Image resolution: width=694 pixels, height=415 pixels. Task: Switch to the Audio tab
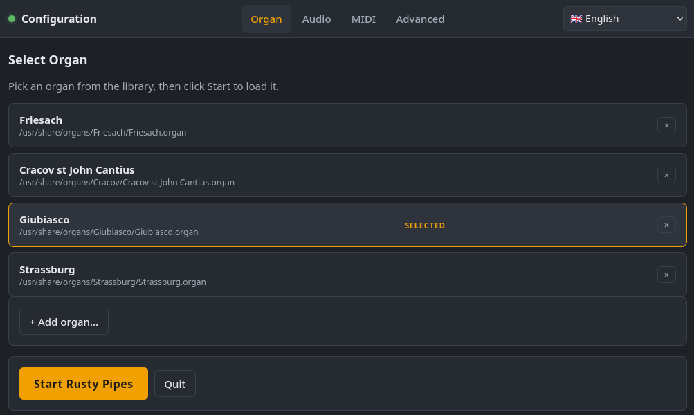pyautogui.click(x=316, y=19)
